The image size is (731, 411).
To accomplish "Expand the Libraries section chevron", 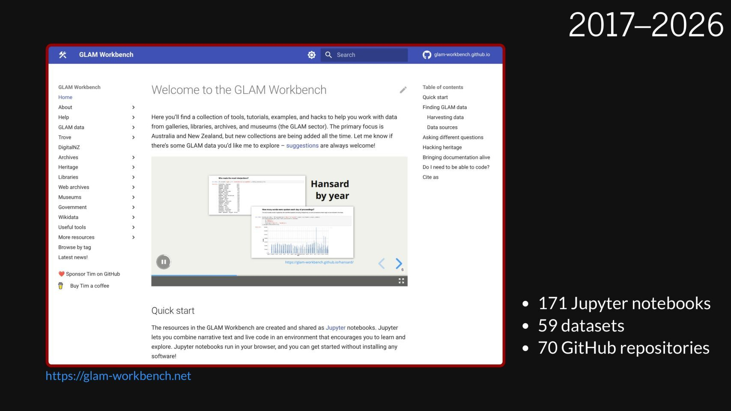I will pyautogui.click(x=134, y=177).
